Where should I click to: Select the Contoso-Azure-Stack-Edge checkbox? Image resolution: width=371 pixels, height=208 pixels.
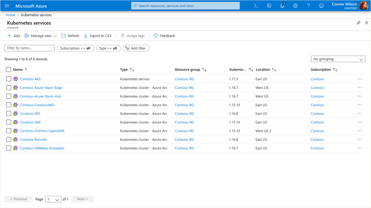[x=9, y=87]
